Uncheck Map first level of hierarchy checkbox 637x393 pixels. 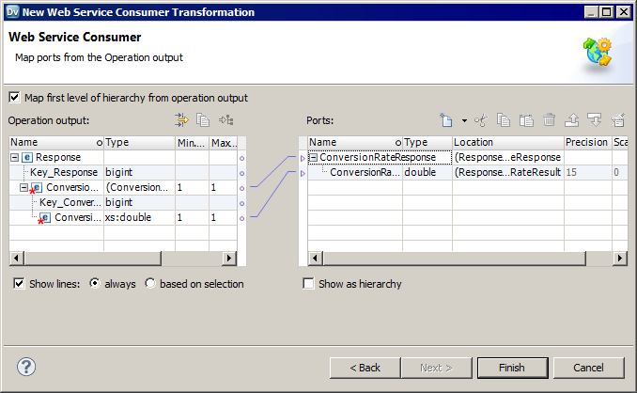point(14,98)
